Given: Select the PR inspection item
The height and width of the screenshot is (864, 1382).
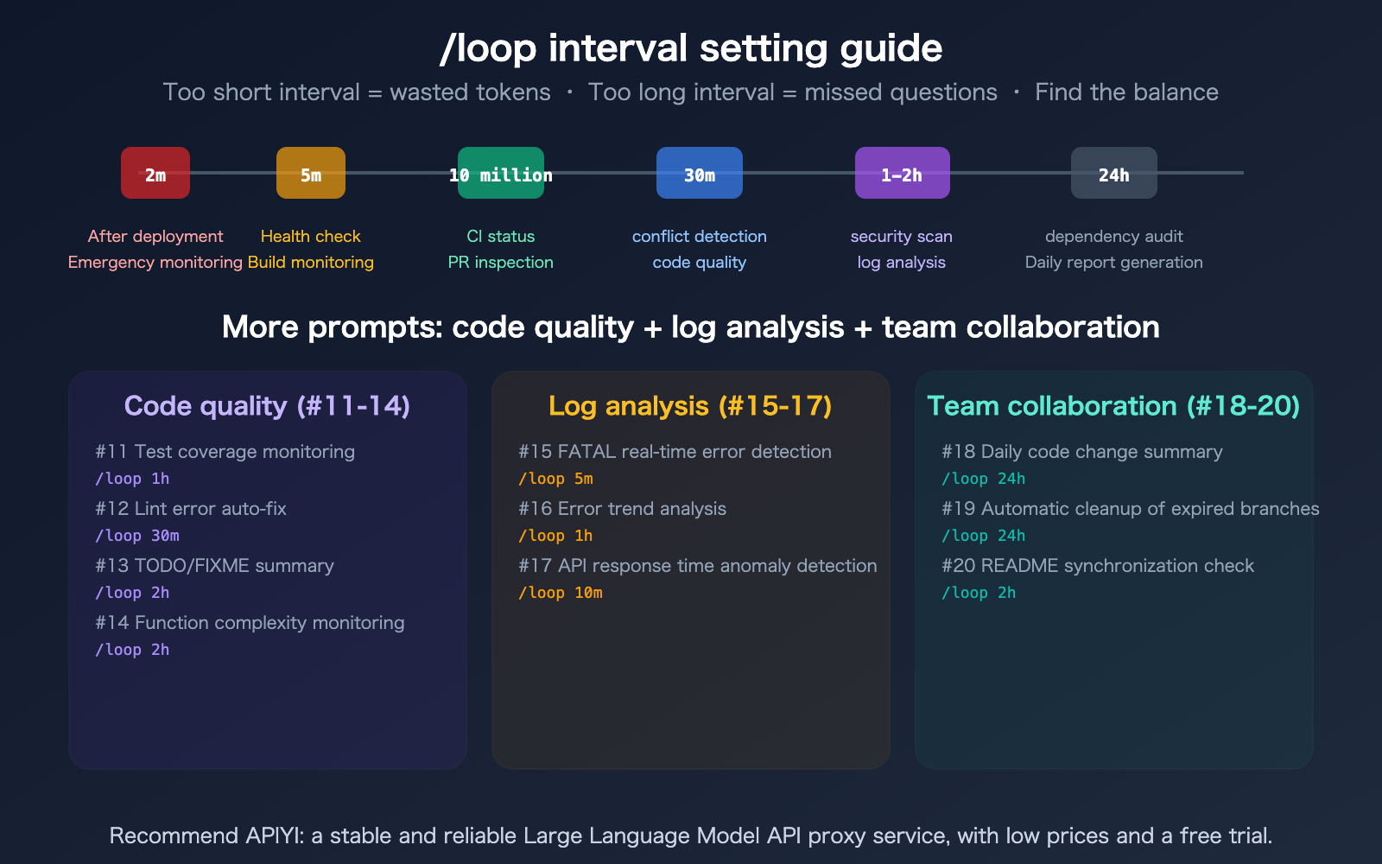Looking at the screenshot, I should coord(500,262).
